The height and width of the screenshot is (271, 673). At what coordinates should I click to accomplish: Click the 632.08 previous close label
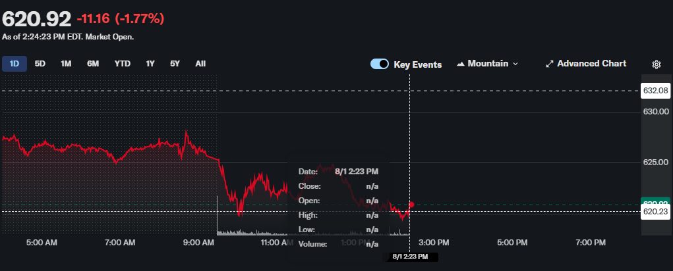[x=655, y=91]
